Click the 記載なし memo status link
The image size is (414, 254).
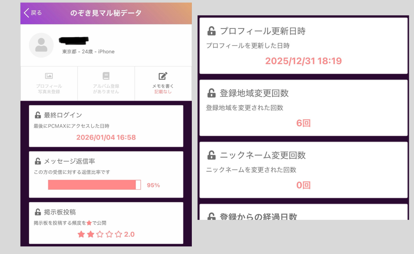pyautogui.click(x=163, y=92)
